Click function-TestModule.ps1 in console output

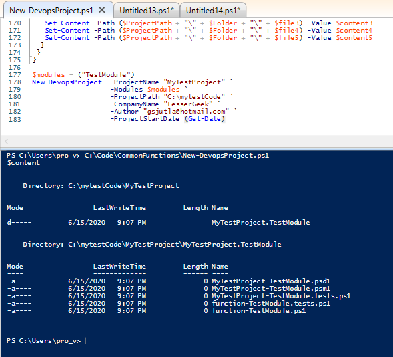pos(259,311)
